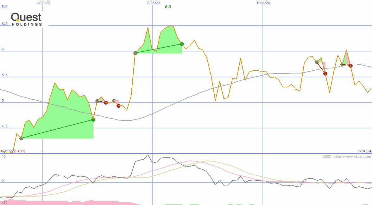Click the EUR currency label
This screenshot has width=372, height=205.
(4, 7)
